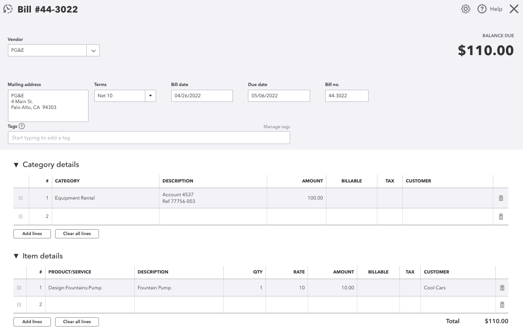Collapse the Category details section
This screenshot has width=523, height=329.
(x=16, y=164)
